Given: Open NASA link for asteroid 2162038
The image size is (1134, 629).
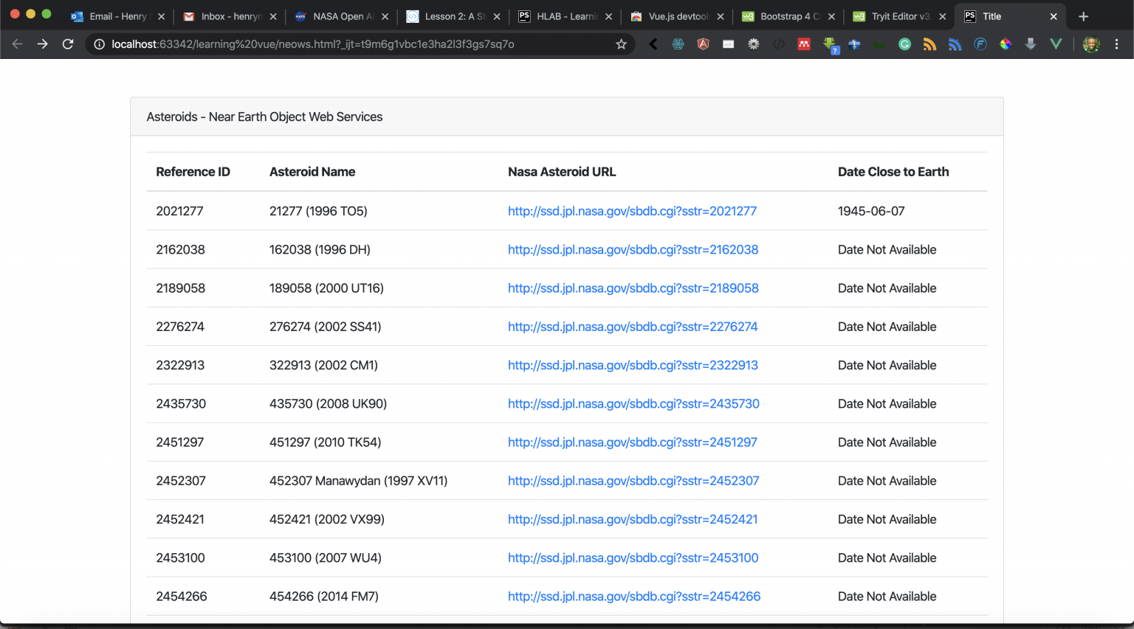Looking at the screenshot, I should (x=633, y=249).
